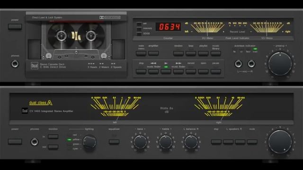Click the dual class A logo
303x170 pixels.
coord(41,103)
